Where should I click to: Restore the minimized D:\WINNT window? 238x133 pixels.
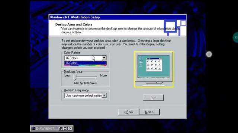pyautogui.click(x=61, y=129)
